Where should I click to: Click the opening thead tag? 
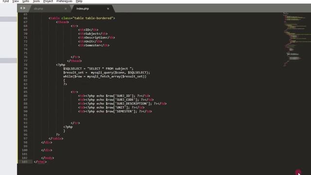(x=62, y=22)
